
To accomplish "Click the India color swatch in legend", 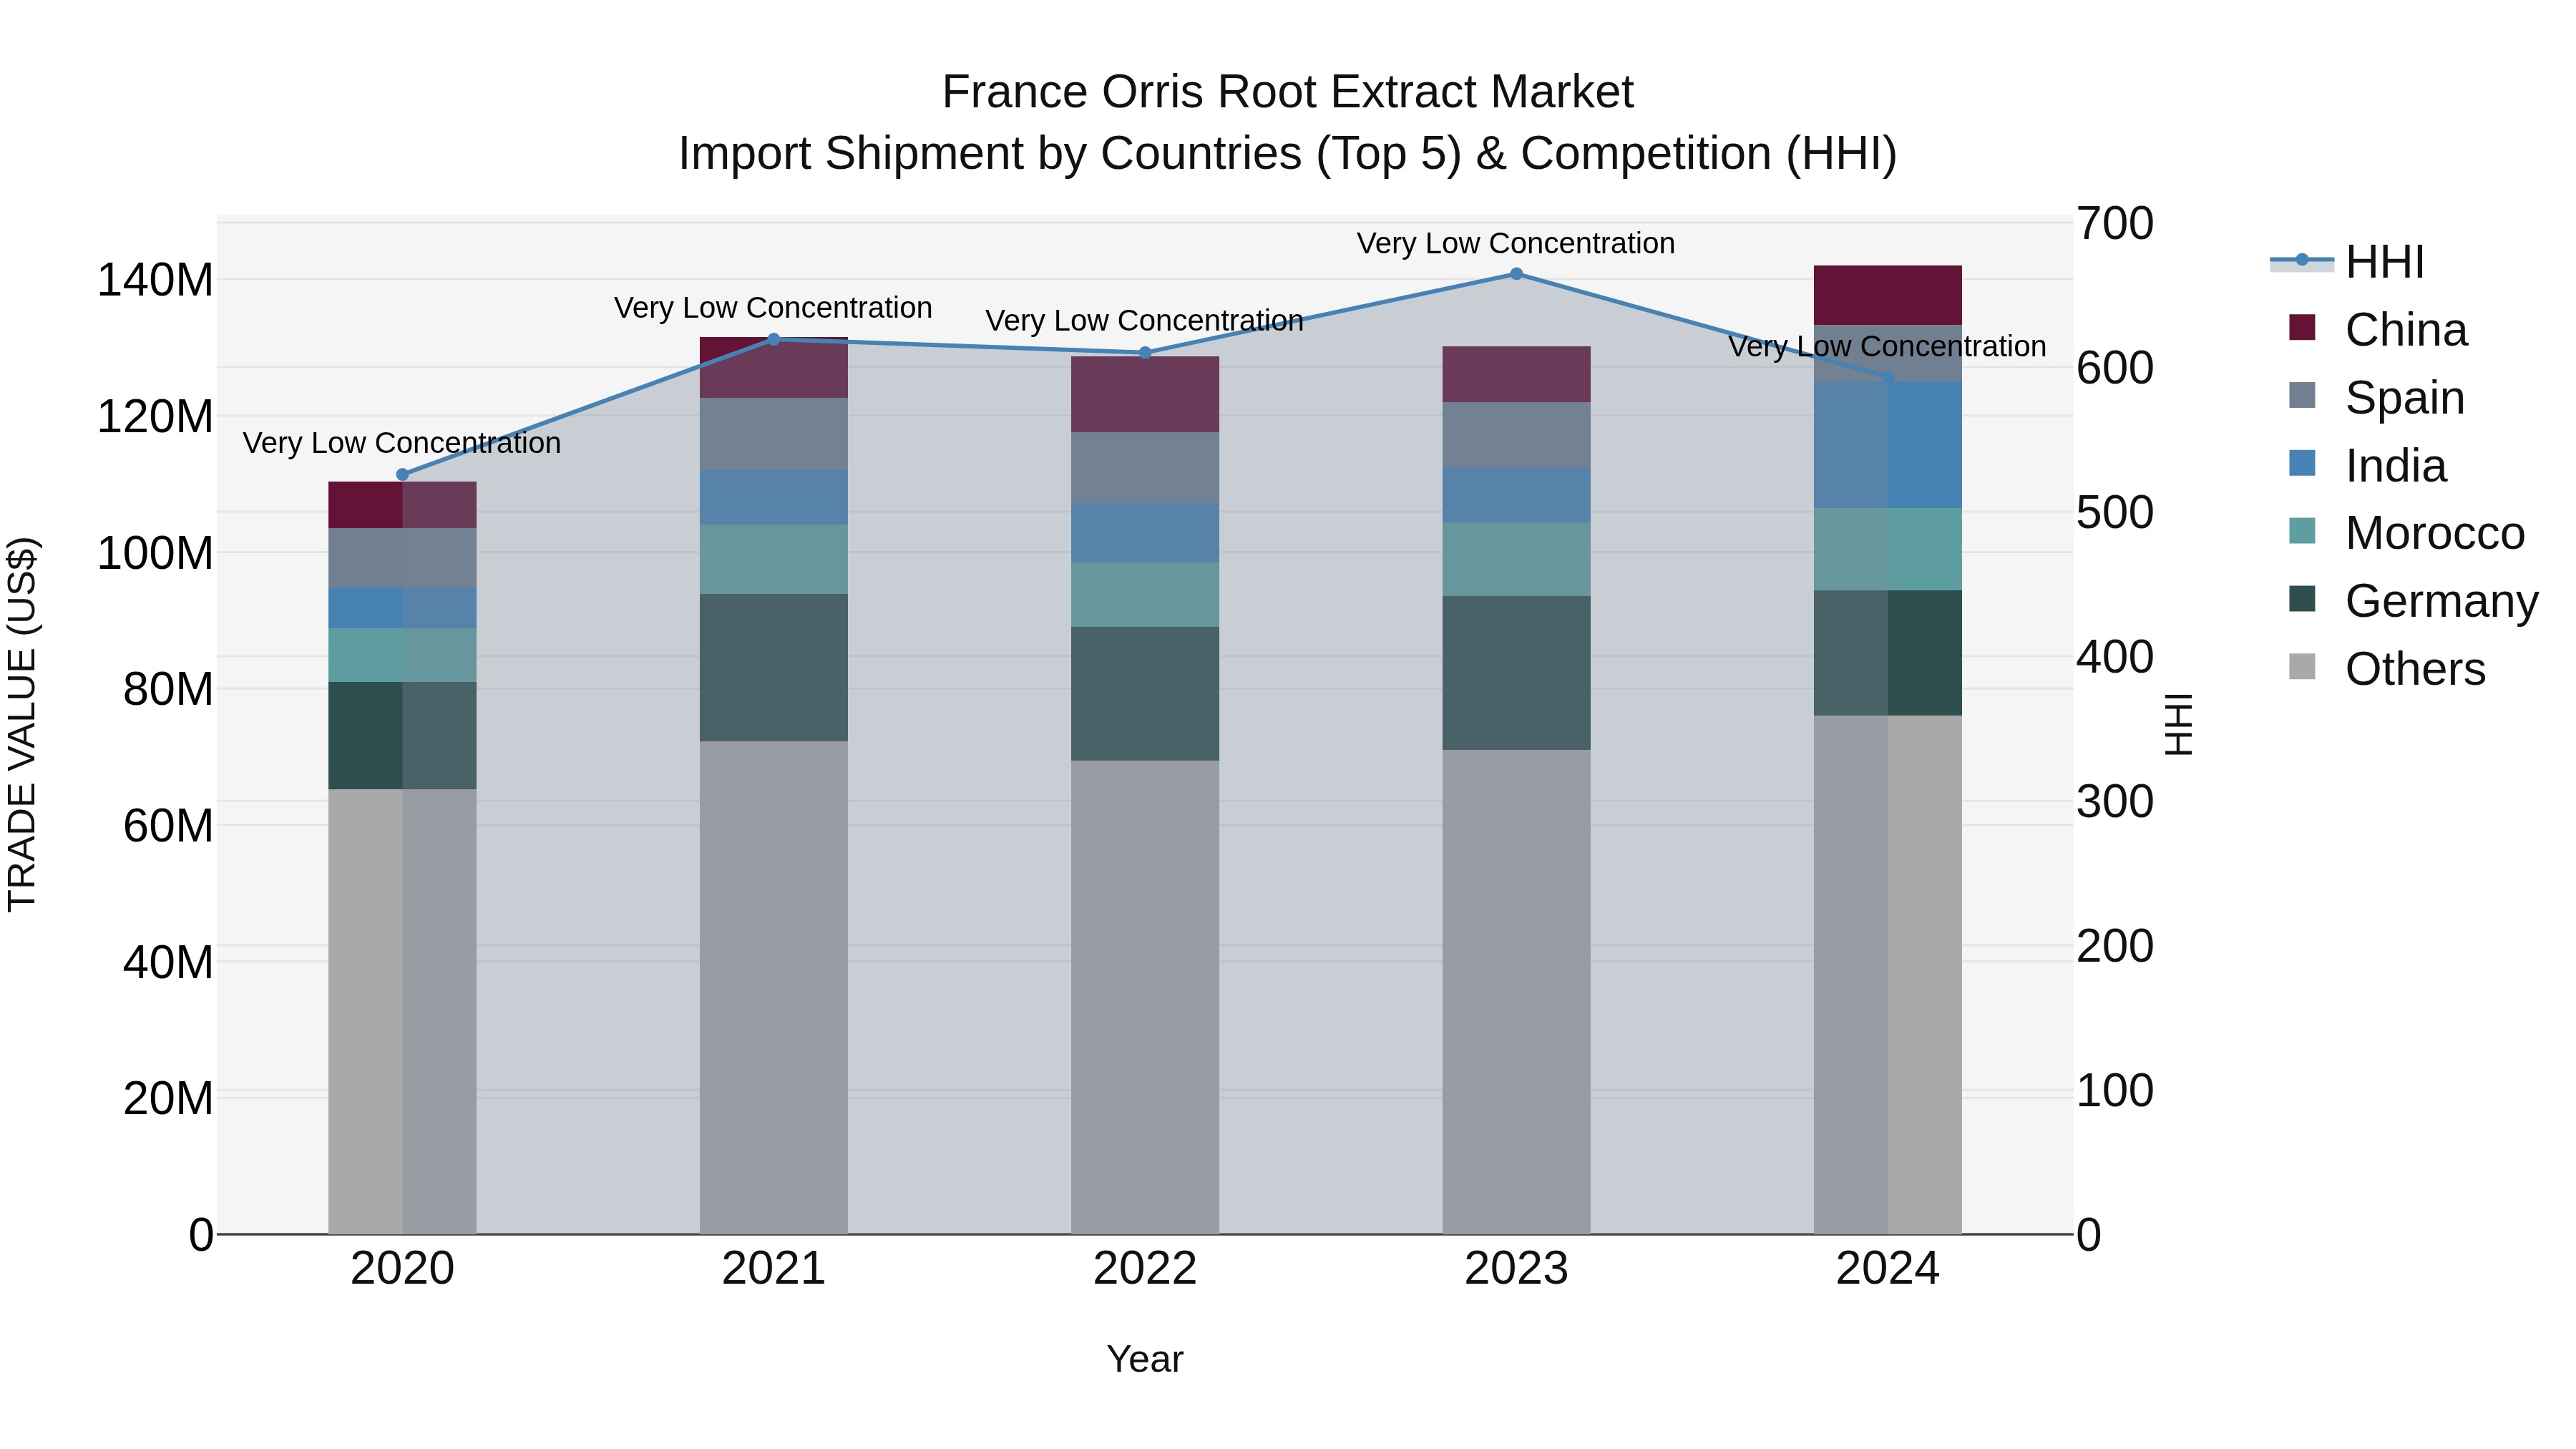I will 2302,463.
